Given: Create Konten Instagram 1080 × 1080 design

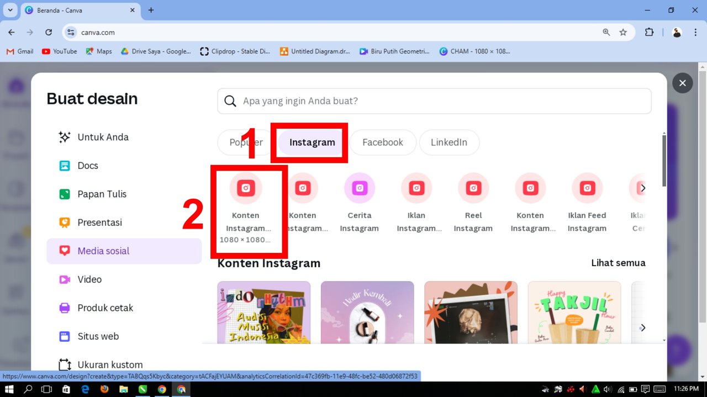Looking at the screenshot, I should 246,208.
